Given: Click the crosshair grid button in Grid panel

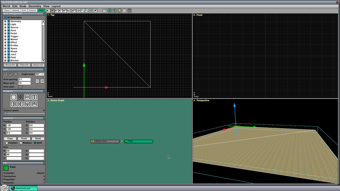Looking at the screenshot, I should pyautogui.click(x=6, y=74).
